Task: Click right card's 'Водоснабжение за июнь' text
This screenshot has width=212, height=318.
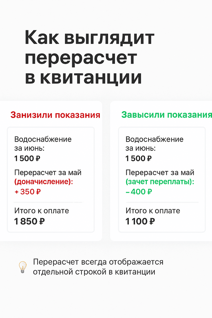Action: (x=154, y=144)
